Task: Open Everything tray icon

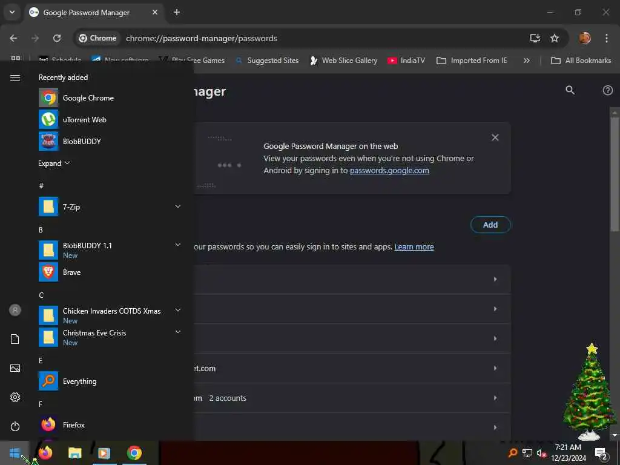Action: tap(513, 453)
